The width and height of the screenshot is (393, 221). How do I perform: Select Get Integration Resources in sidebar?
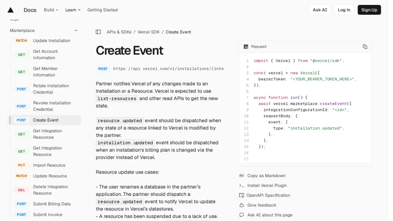point(47,134)
